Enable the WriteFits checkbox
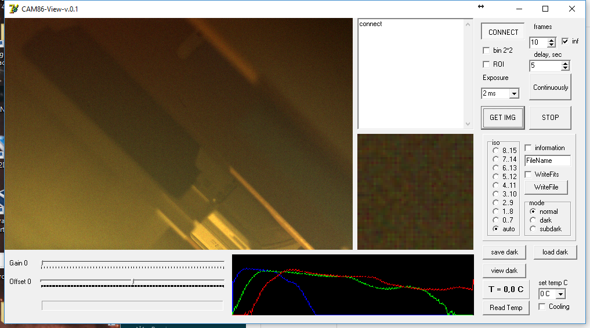 click(528, 174)
